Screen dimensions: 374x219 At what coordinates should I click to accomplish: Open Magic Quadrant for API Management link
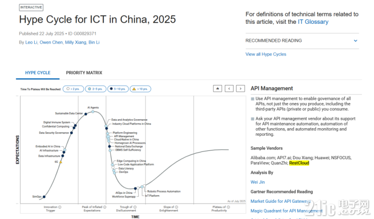click(287, 210)
